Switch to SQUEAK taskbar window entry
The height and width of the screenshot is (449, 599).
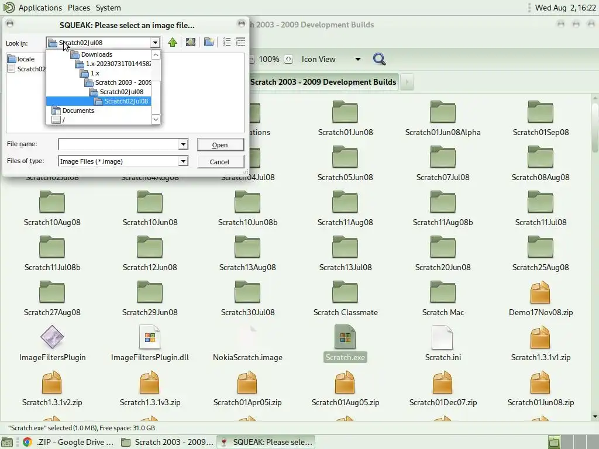pos(266,442)
